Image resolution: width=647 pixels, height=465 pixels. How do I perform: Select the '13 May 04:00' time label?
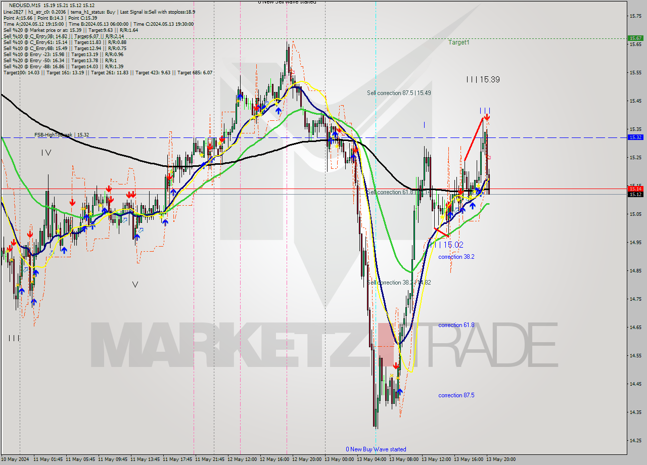tap(372, 459)
